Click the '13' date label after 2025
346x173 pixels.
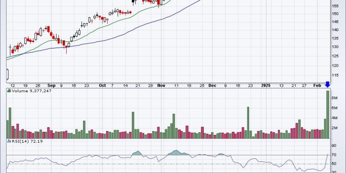[x=281, y=86]
